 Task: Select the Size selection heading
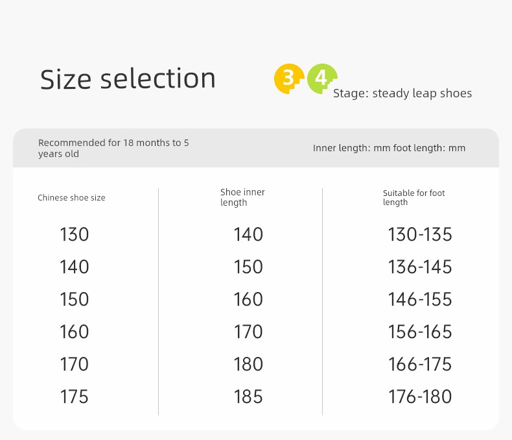[x=128, y=79]
